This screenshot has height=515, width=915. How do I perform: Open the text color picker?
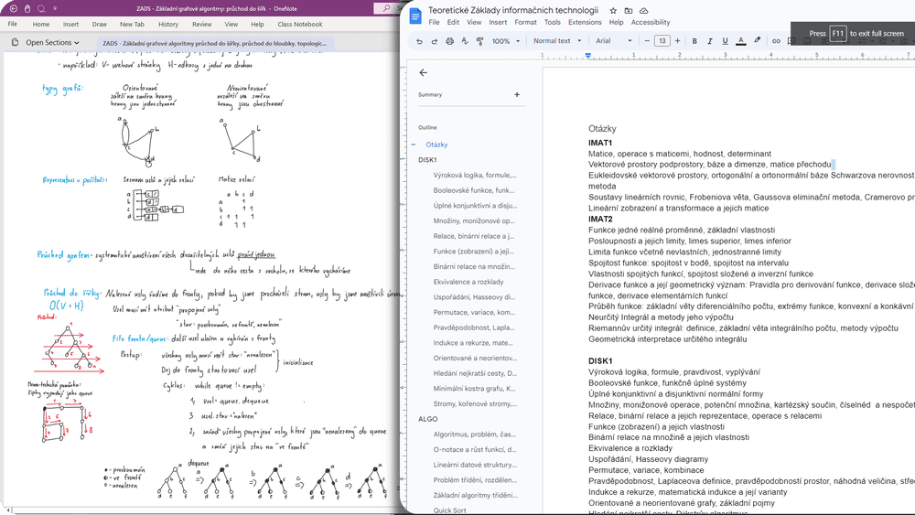tap(740, 41)
